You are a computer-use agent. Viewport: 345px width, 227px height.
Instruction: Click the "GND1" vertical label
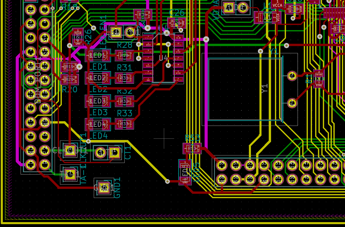[x=117, y=187]
